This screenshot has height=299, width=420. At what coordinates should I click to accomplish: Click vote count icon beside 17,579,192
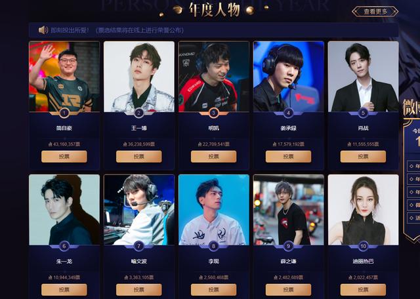pyautogui.click(x=274, y=144)
